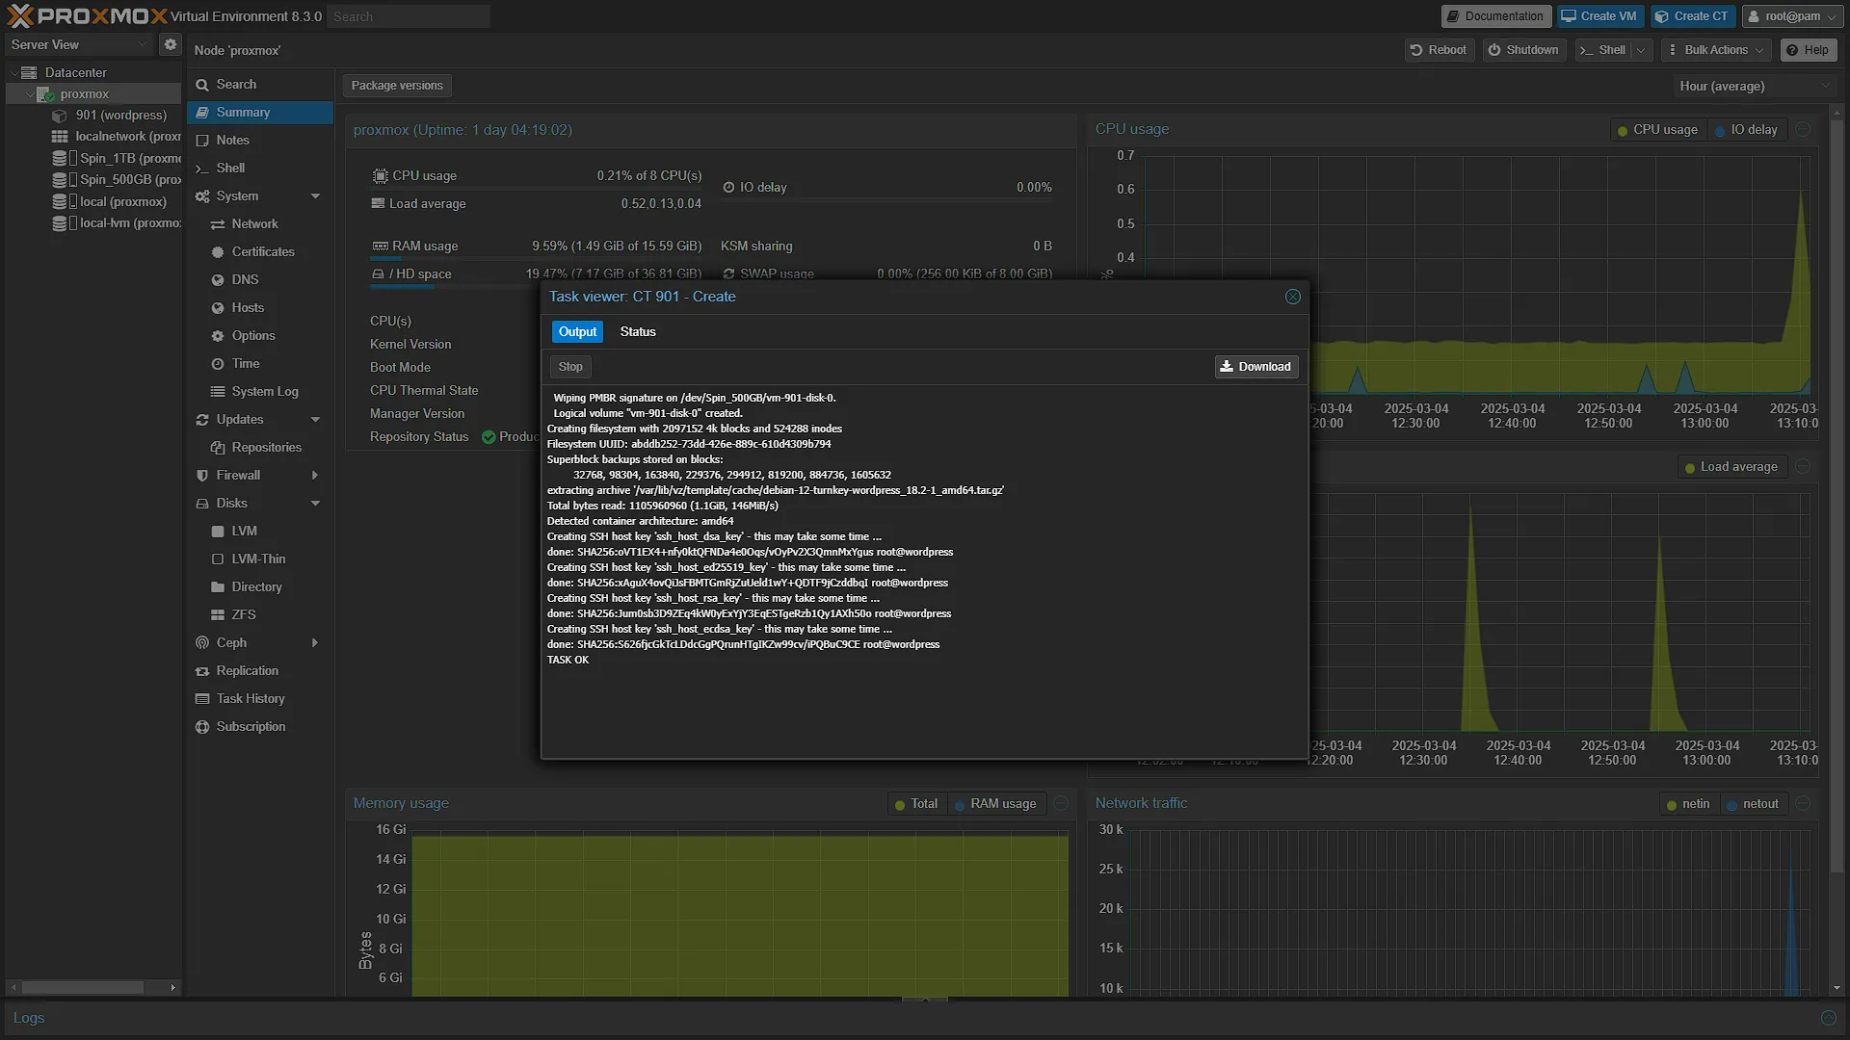Open the Task History menu item
This screenshot has width=1850, height=1040.
(x=260, y=699)
